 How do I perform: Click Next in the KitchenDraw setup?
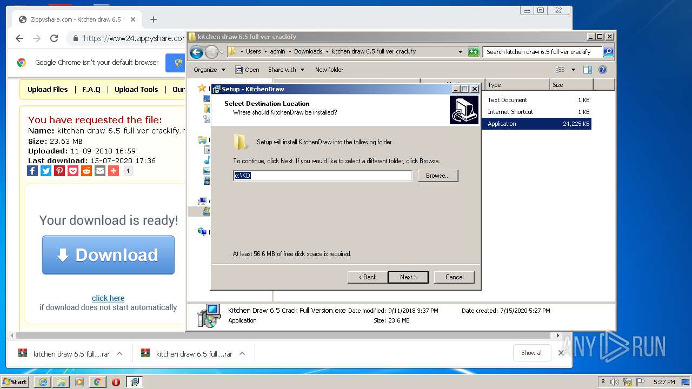click(408, 277)
